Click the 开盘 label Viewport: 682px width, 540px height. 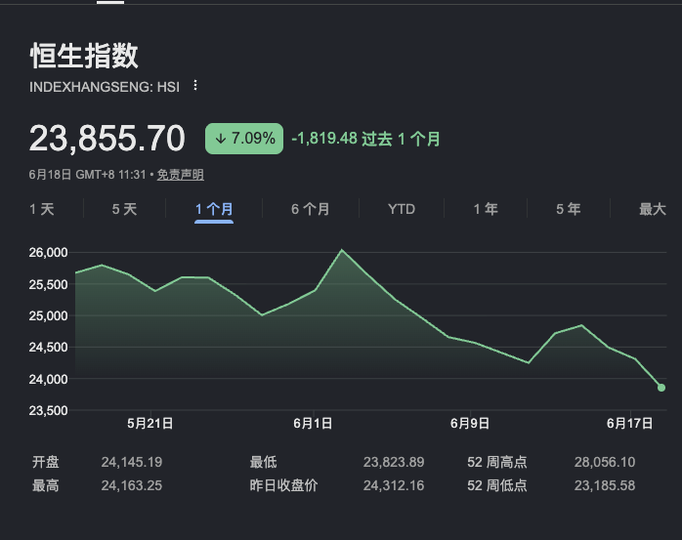click(46, 462)
